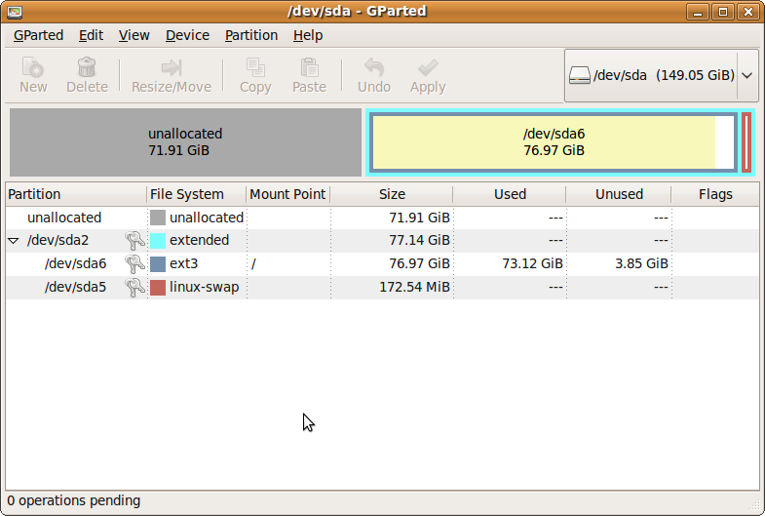This screenshot has height=516, width=765.
Task: Click the Copy toolbar icon
Action: coord(255,67)
